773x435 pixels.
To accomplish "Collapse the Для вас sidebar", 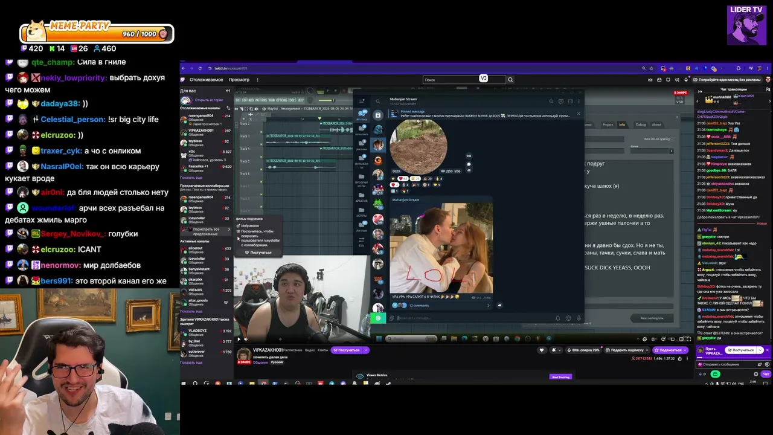I will [229, 91].
